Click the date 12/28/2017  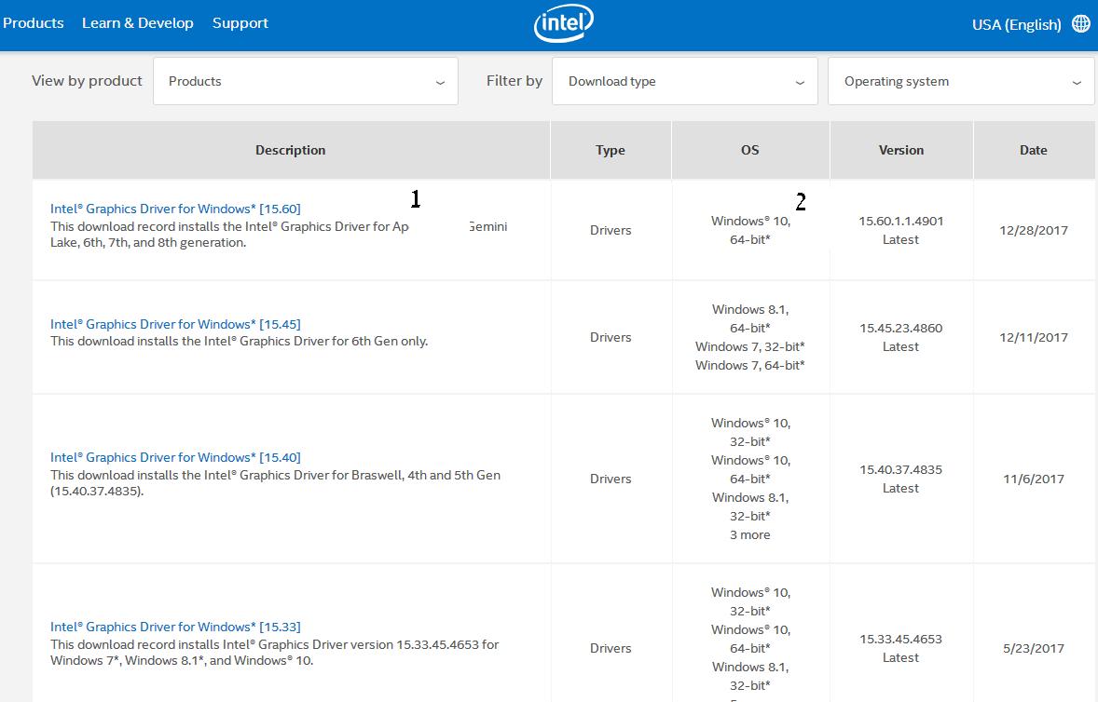point(1034,231)
